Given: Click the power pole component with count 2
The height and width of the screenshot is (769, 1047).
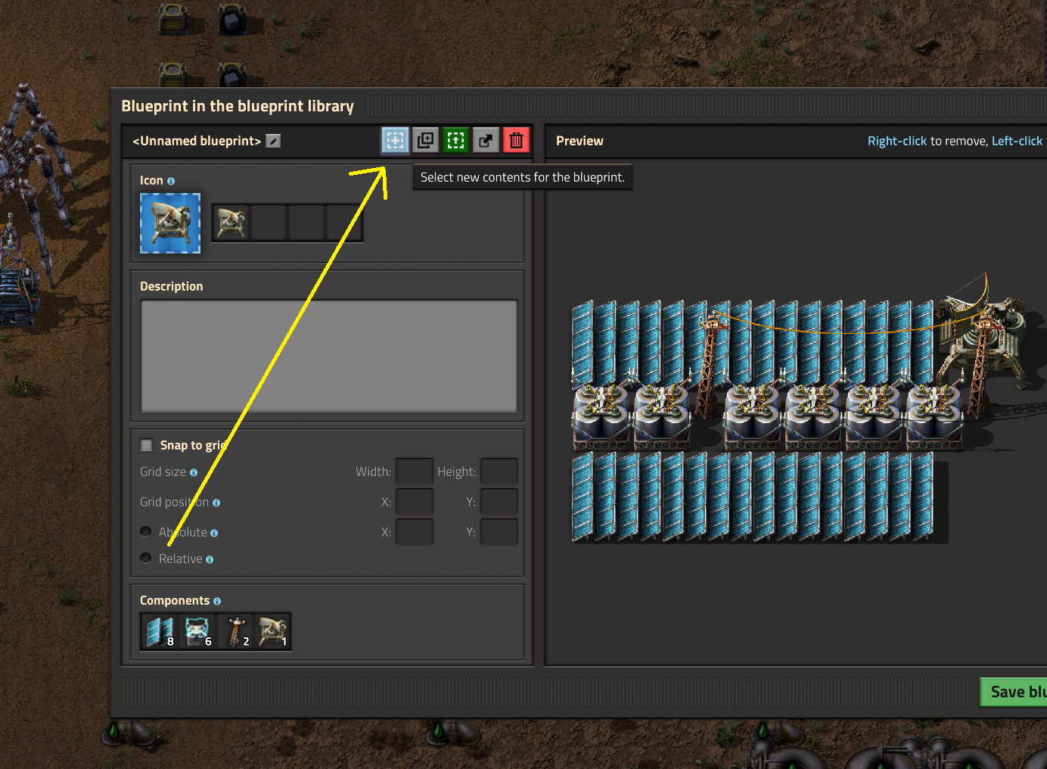Looking at the screenshot, I should [x=235, y=631].
